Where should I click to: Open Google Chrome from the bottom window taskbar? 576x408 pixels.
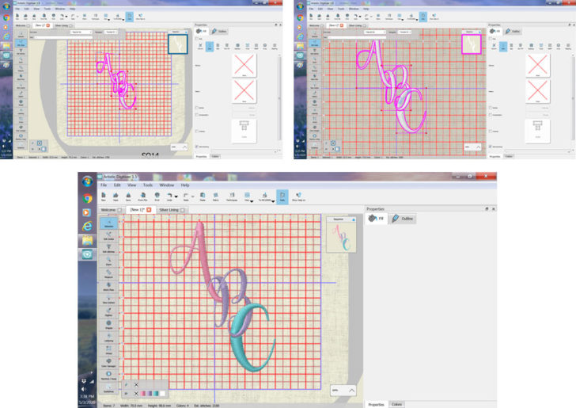[87, 198]
